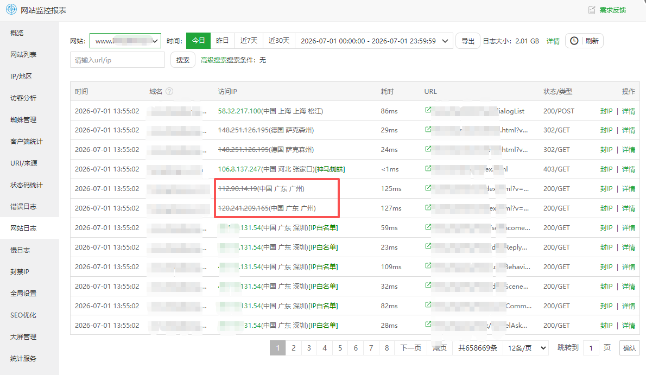Viewport: 646px width, 375px height.
Task: Open URL link icon in the 125ms row
Action: pyautogui.click(x=428, y=188)
